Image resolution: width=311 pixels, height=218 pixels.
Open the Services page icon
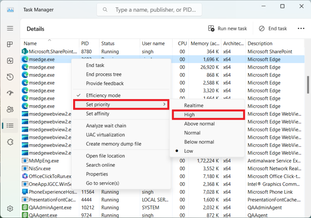click(10, 142)
